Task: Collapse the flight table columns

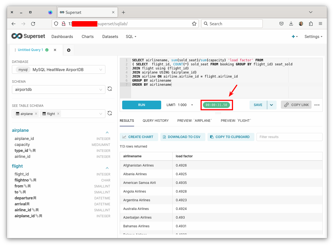Action: pos(107,168)
